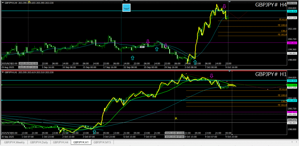This screenshot has height=146, width=299.
Task: Click the cyan 204.434 price label on the H4 chart
Action: pos(292,11)
